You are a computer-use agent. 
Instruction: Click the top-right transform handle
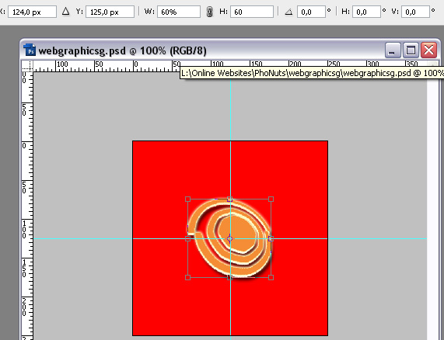tap(271, 199)
